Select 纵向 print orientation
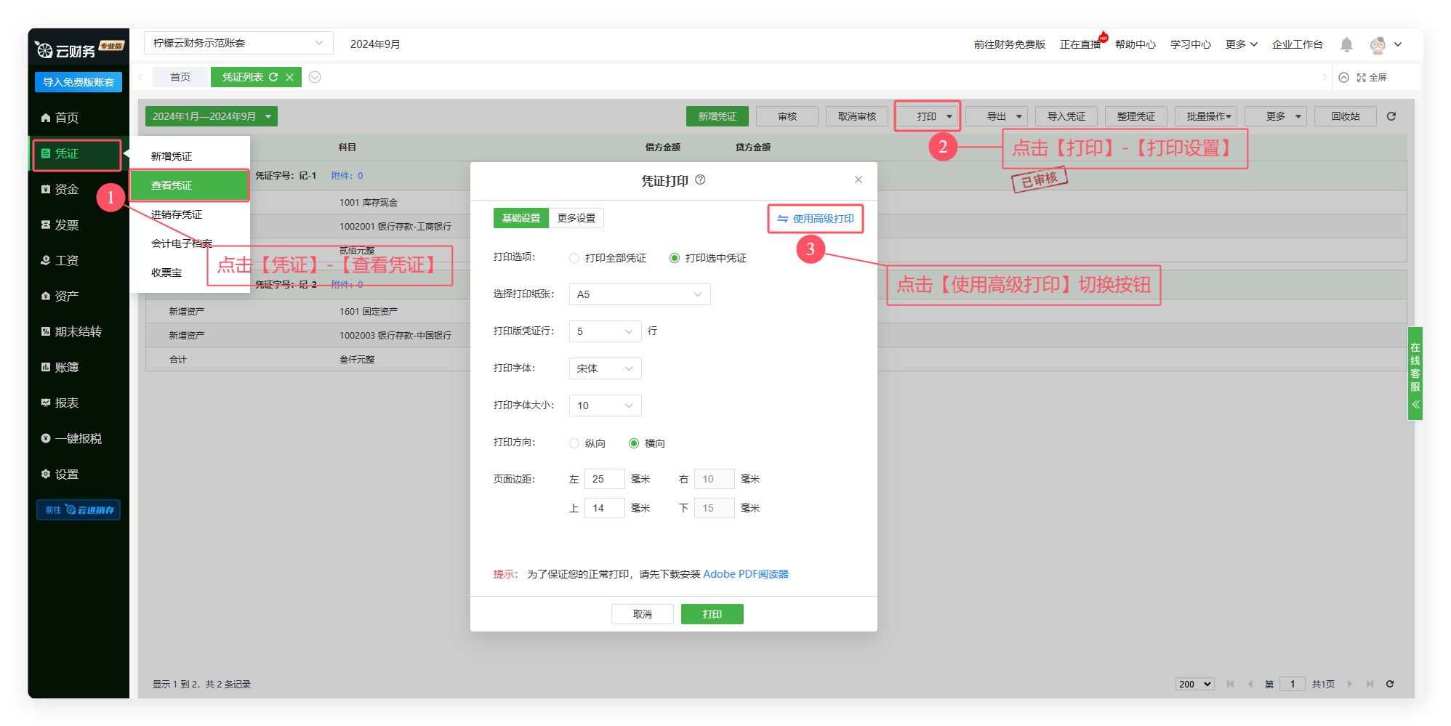The height and width of the screenshot is (726, 1451). pyautogui.click(x=574, y=443)
